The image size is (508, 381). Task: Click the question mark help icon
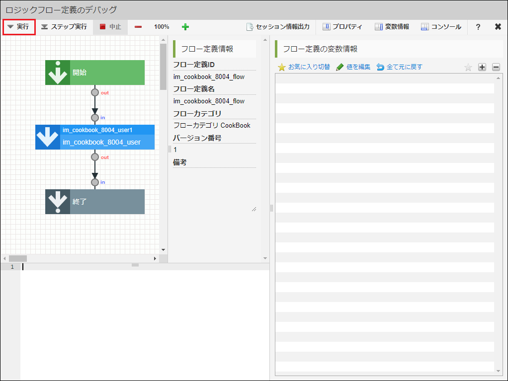(478, 27)
